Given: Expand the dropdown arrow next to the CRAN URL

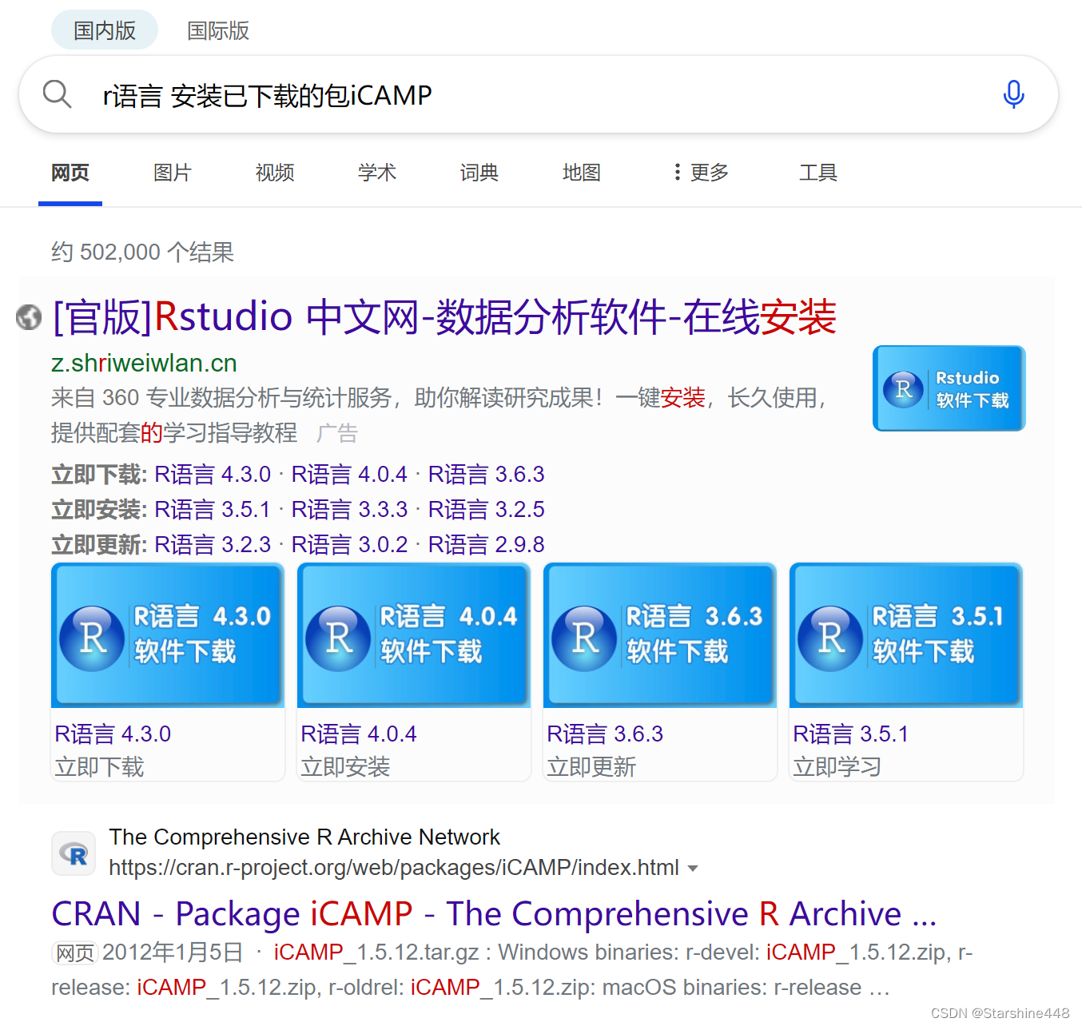Looking at the screenshot, I should click(x=694, y=868).
